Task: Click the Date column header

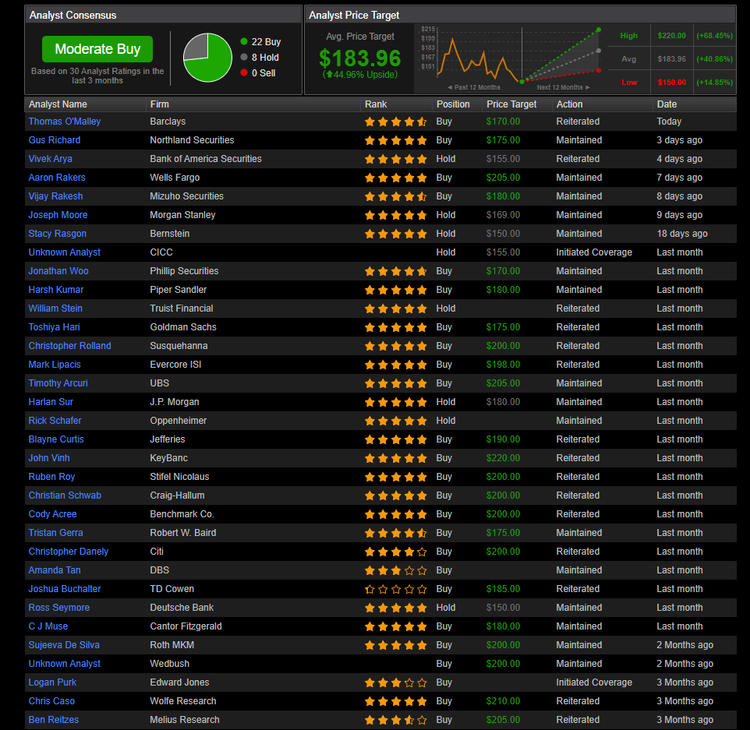Action: (x=667, y=104)
